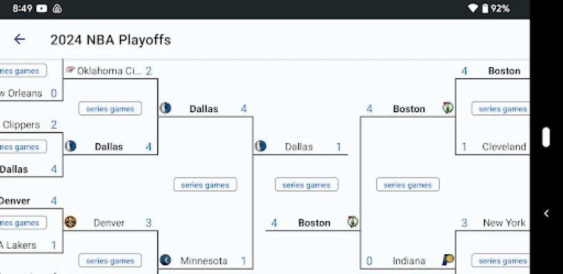563x274 pixels.
Task: Click Boston logo in conference finals
Action: (x=448, y=108)
